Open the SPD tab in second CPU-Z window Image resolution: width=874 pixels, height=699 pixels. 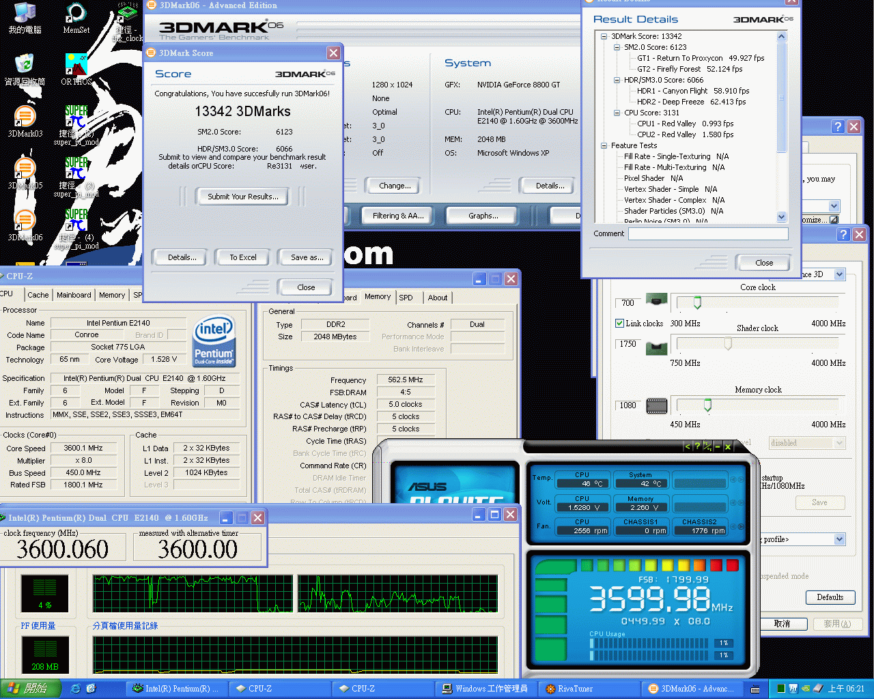click(x=406, y=298)
